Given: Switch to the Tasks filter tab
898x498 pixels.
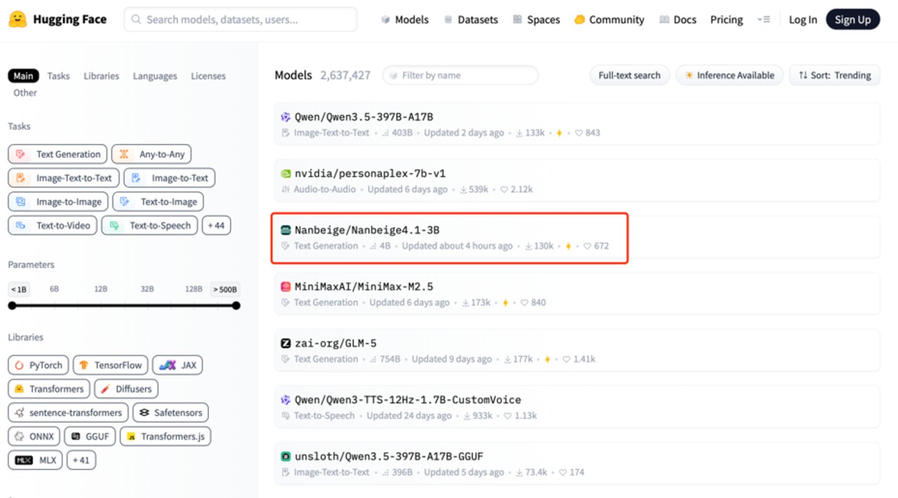Looking at the screenshot, I should [59, 76].
